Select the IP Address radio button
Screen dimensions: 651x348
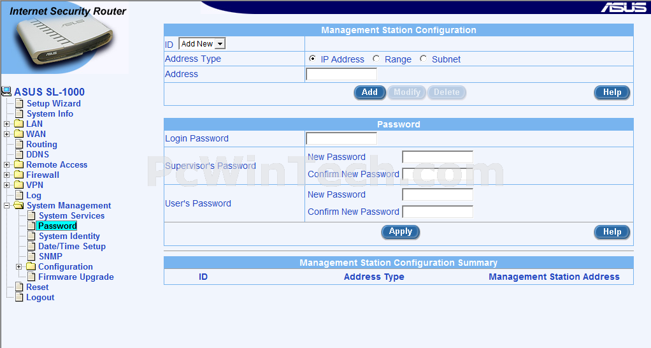coord(312,59)
